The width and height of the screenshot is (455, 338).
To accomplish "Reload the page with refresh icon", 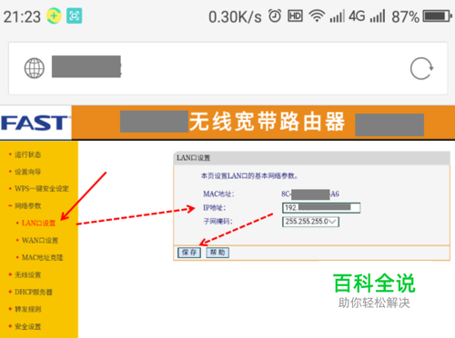I will (421, 68).
